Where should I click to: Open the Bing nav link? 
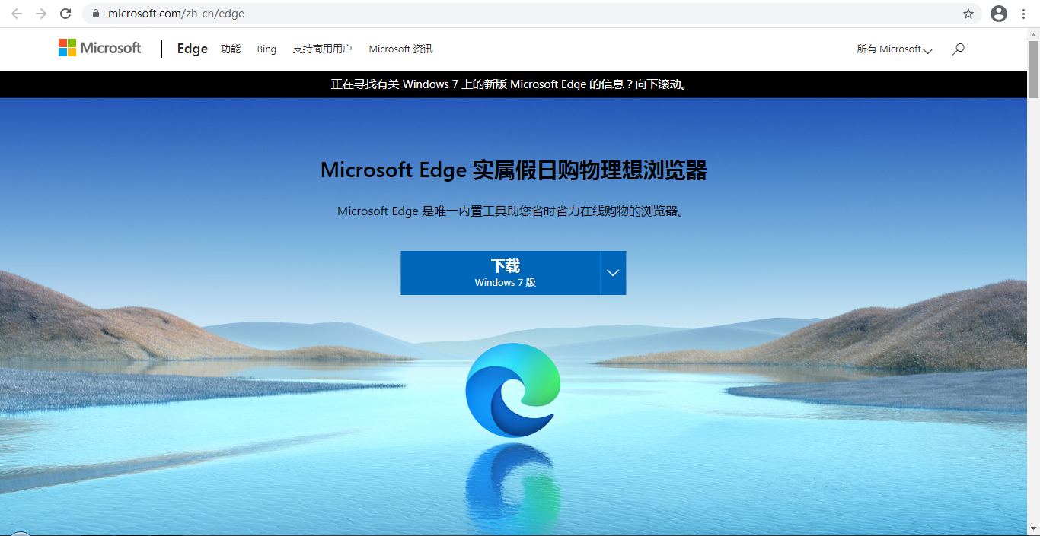click(266, 49)
